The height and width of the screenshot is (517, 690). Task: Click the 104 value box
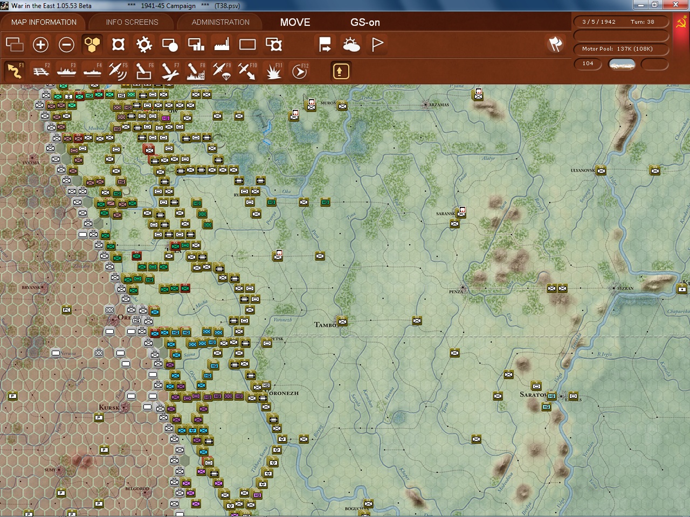coord(588,64)
